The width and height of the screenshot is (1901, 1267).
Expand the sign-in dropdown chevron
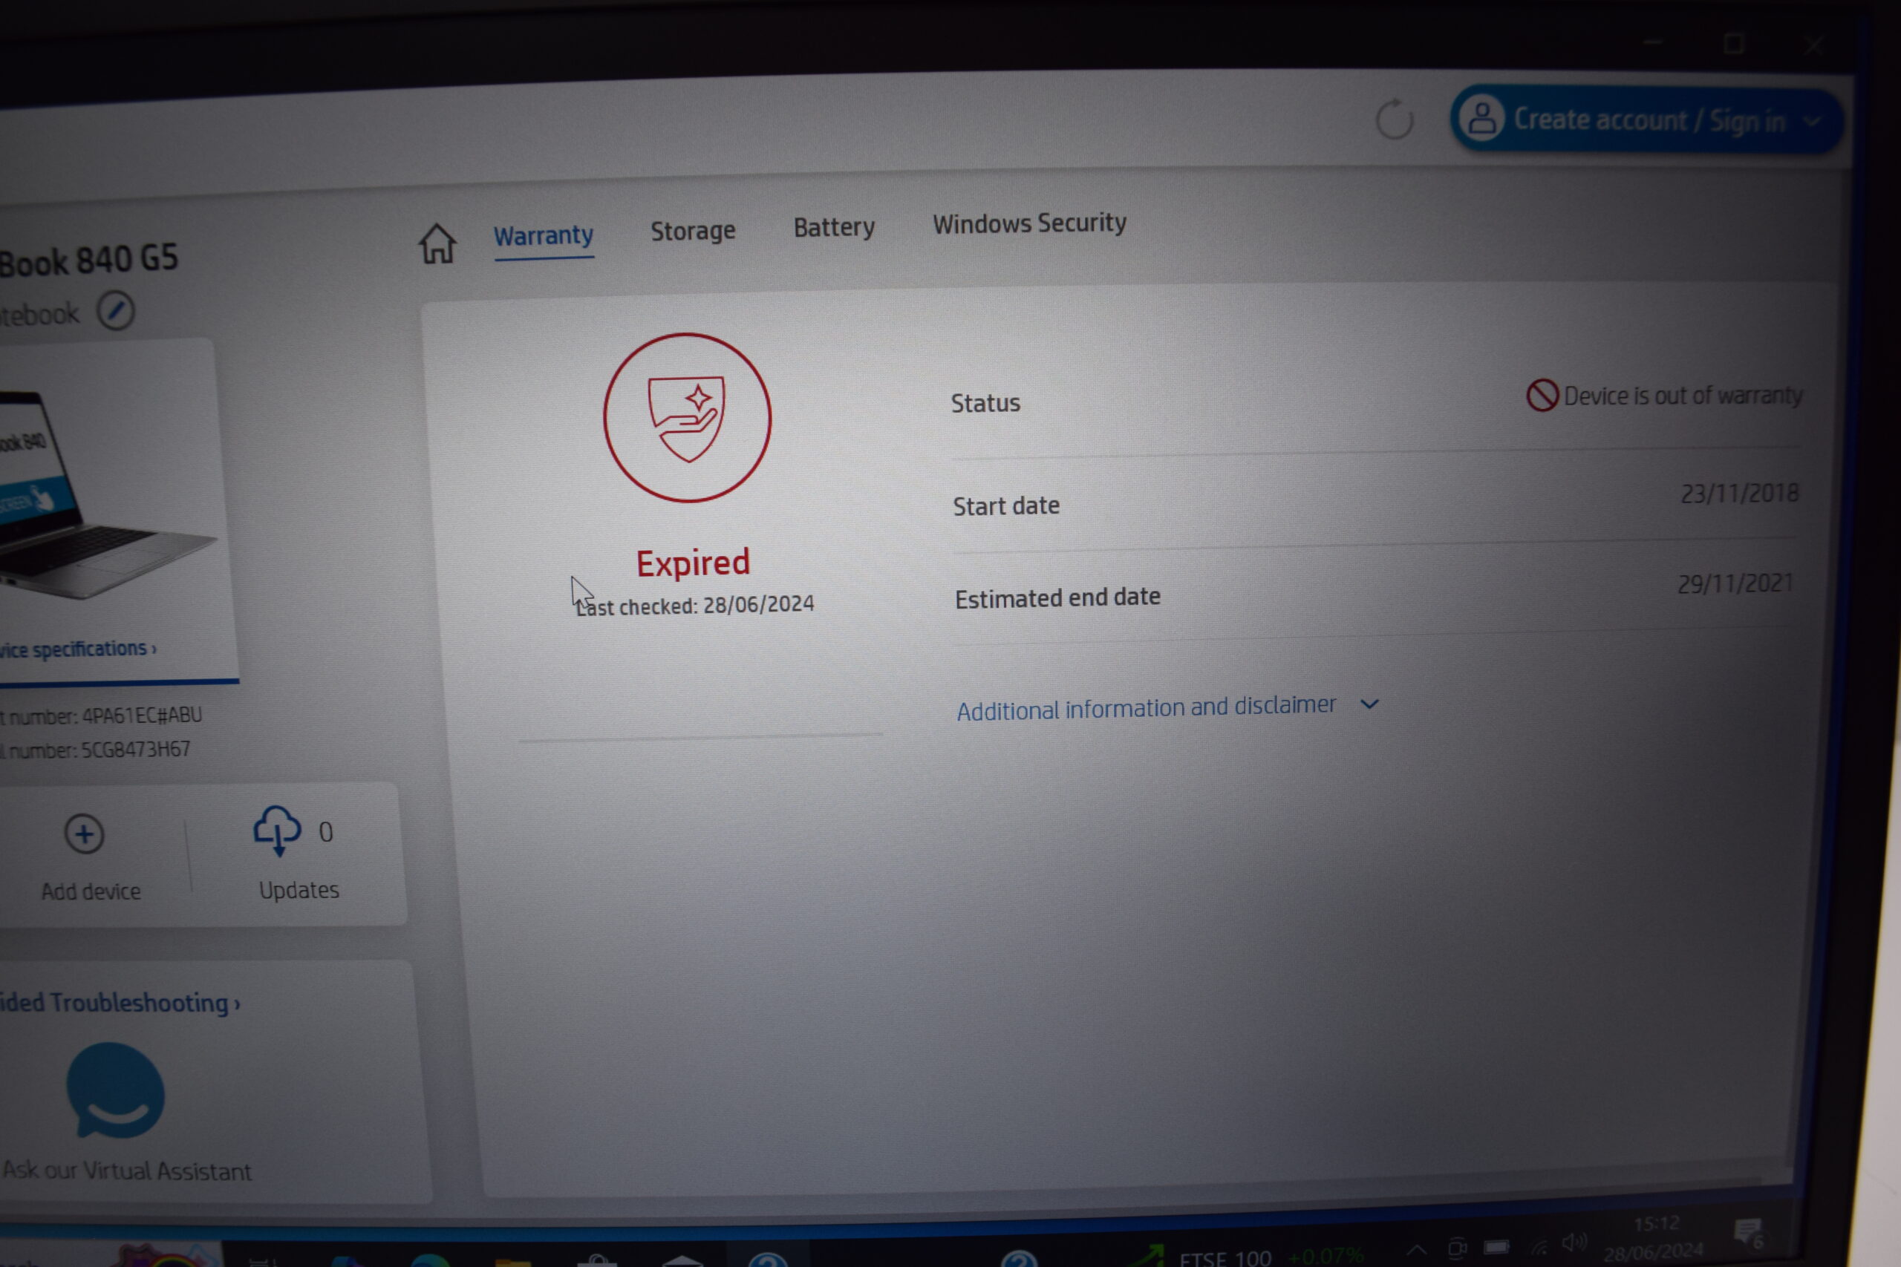pyautogui.click(x=1813, y=122)
